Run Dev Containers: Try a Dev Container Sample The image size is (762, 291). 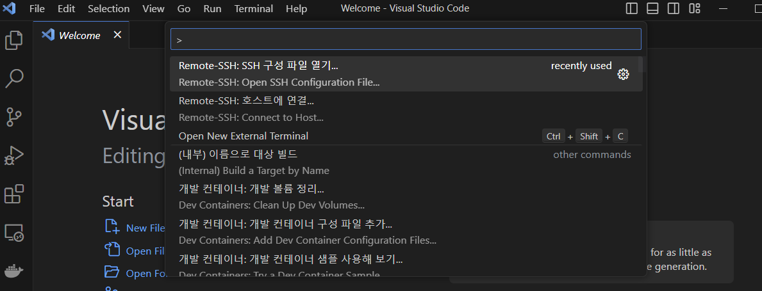point(406,263)
